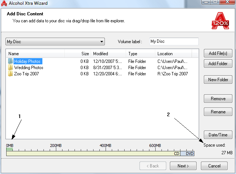Select the Wedding Photos entry
The image size is (236, 174).
click(x=28, y=68)
